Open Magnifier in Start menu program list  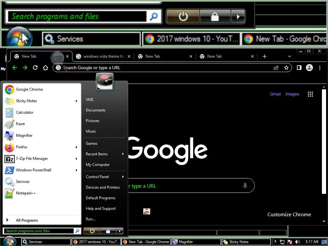[x=42, y=135]
